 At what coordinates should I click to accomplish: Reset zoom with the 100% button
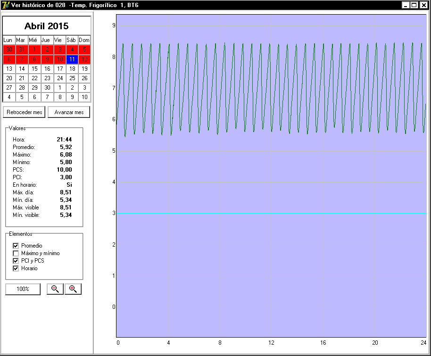[x=23, y=289]
